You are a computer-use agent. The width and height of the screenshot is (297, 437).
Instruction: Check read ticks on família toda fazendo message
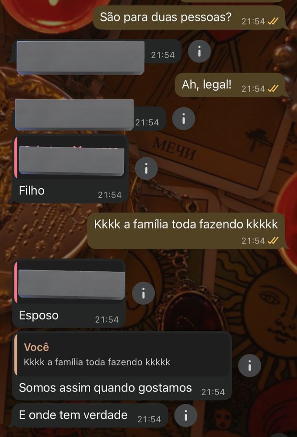pos(273,240)
